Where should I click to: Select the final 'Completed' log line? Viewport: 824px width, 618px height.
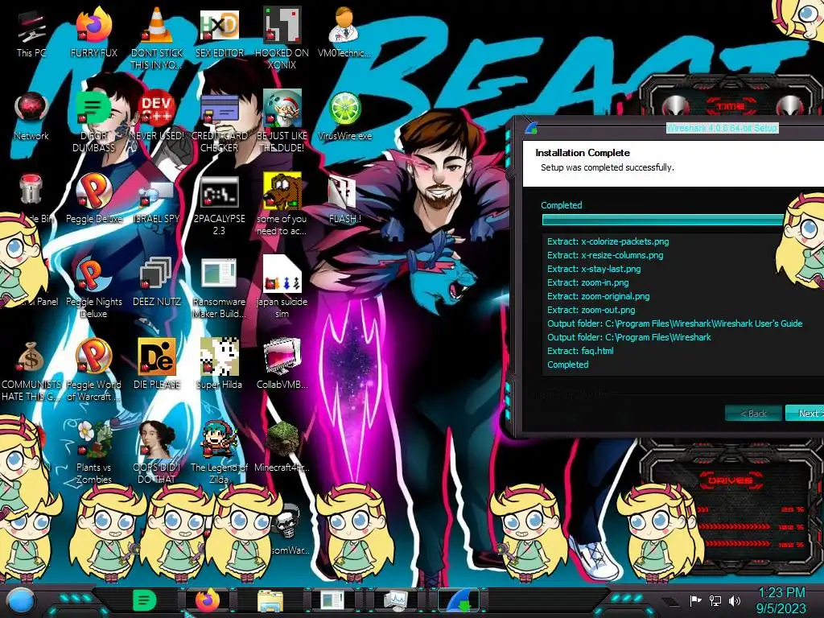coord(567,365)
